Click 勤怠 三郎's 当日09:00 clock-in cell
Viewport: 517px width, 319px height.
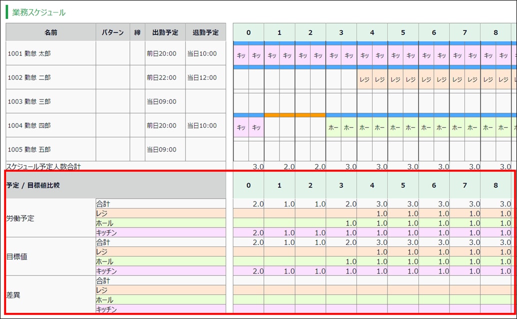(161, 101)
